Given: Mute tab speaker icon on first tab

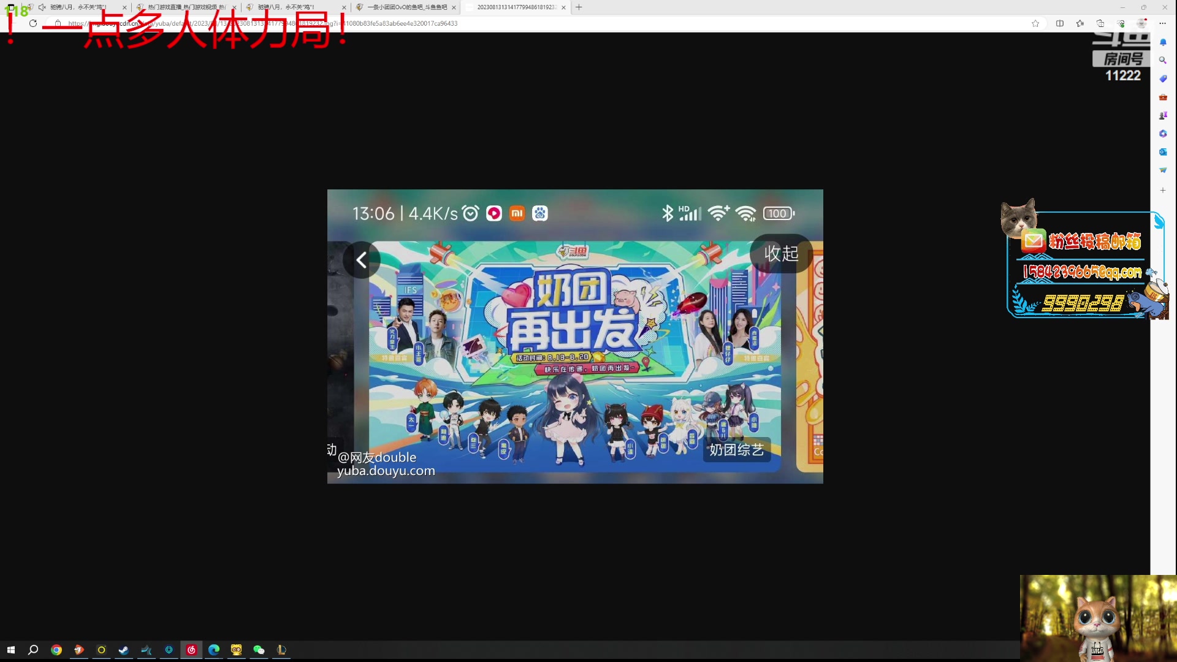Looking at the screenshot, I should pos(42,7).
